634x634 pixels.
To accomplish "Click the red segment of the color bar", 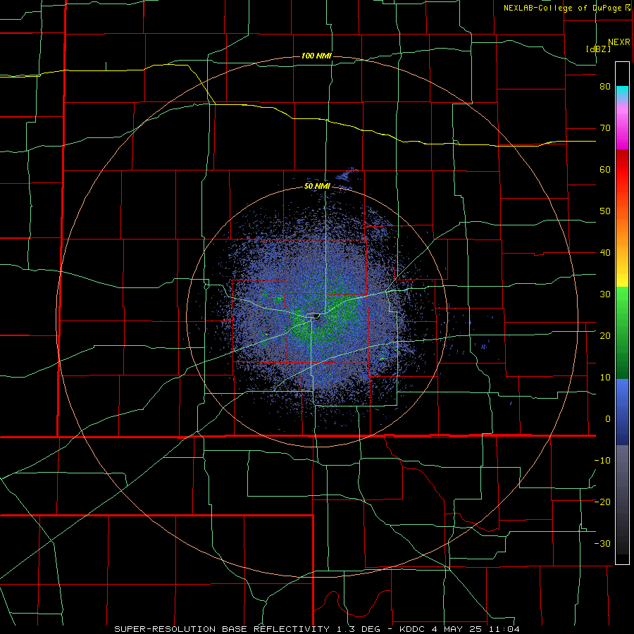I will tap(622, 170).
